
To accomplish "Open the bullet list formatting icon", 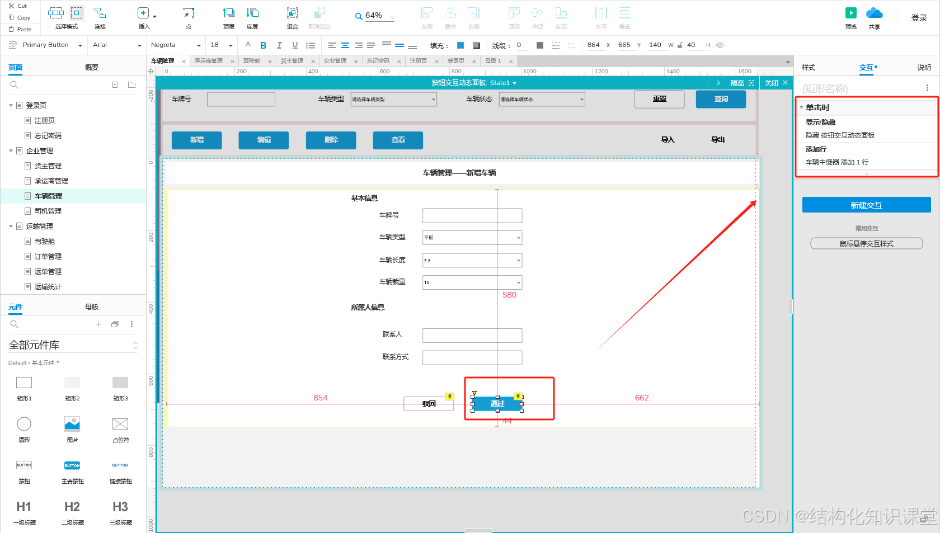I will (311, 45).
